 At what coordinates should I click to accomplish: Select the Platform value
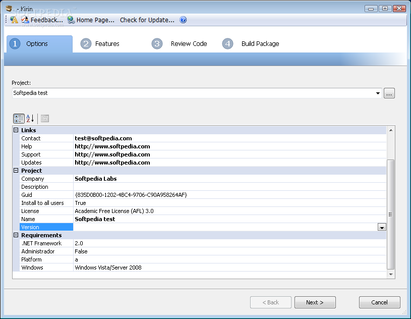click(76, 259)
